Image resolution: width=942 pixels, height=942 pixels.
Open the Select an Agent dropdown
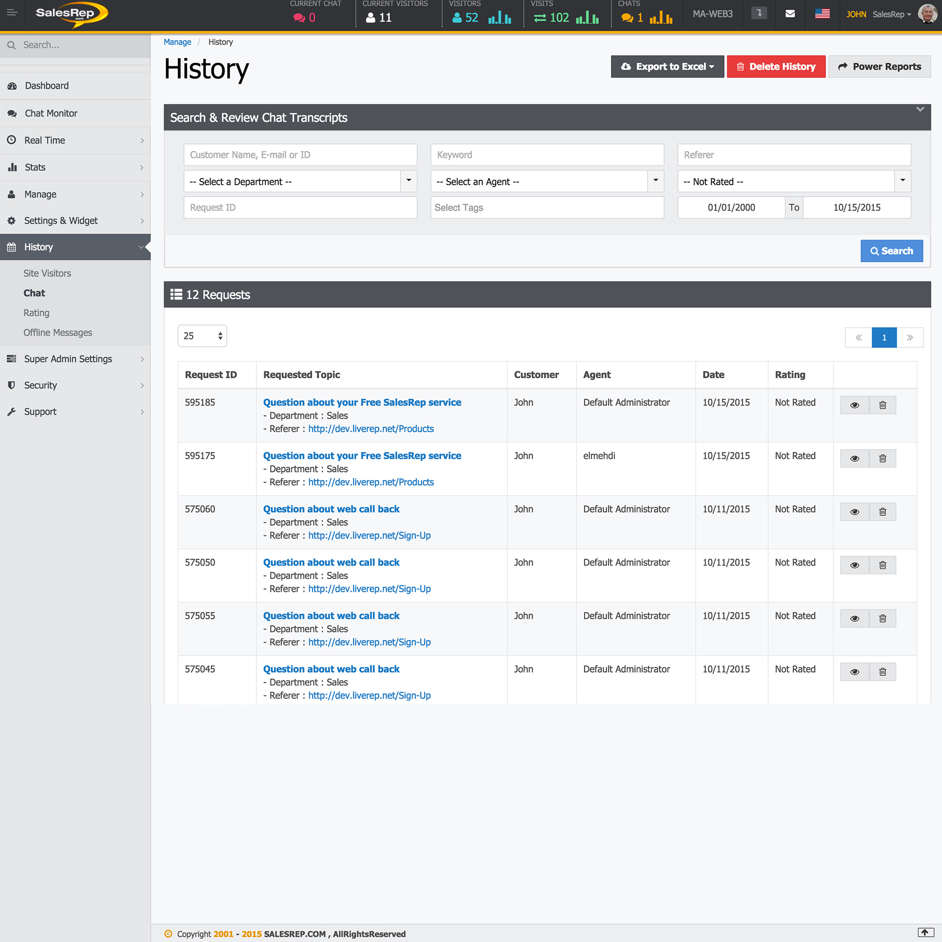(547, 181)
